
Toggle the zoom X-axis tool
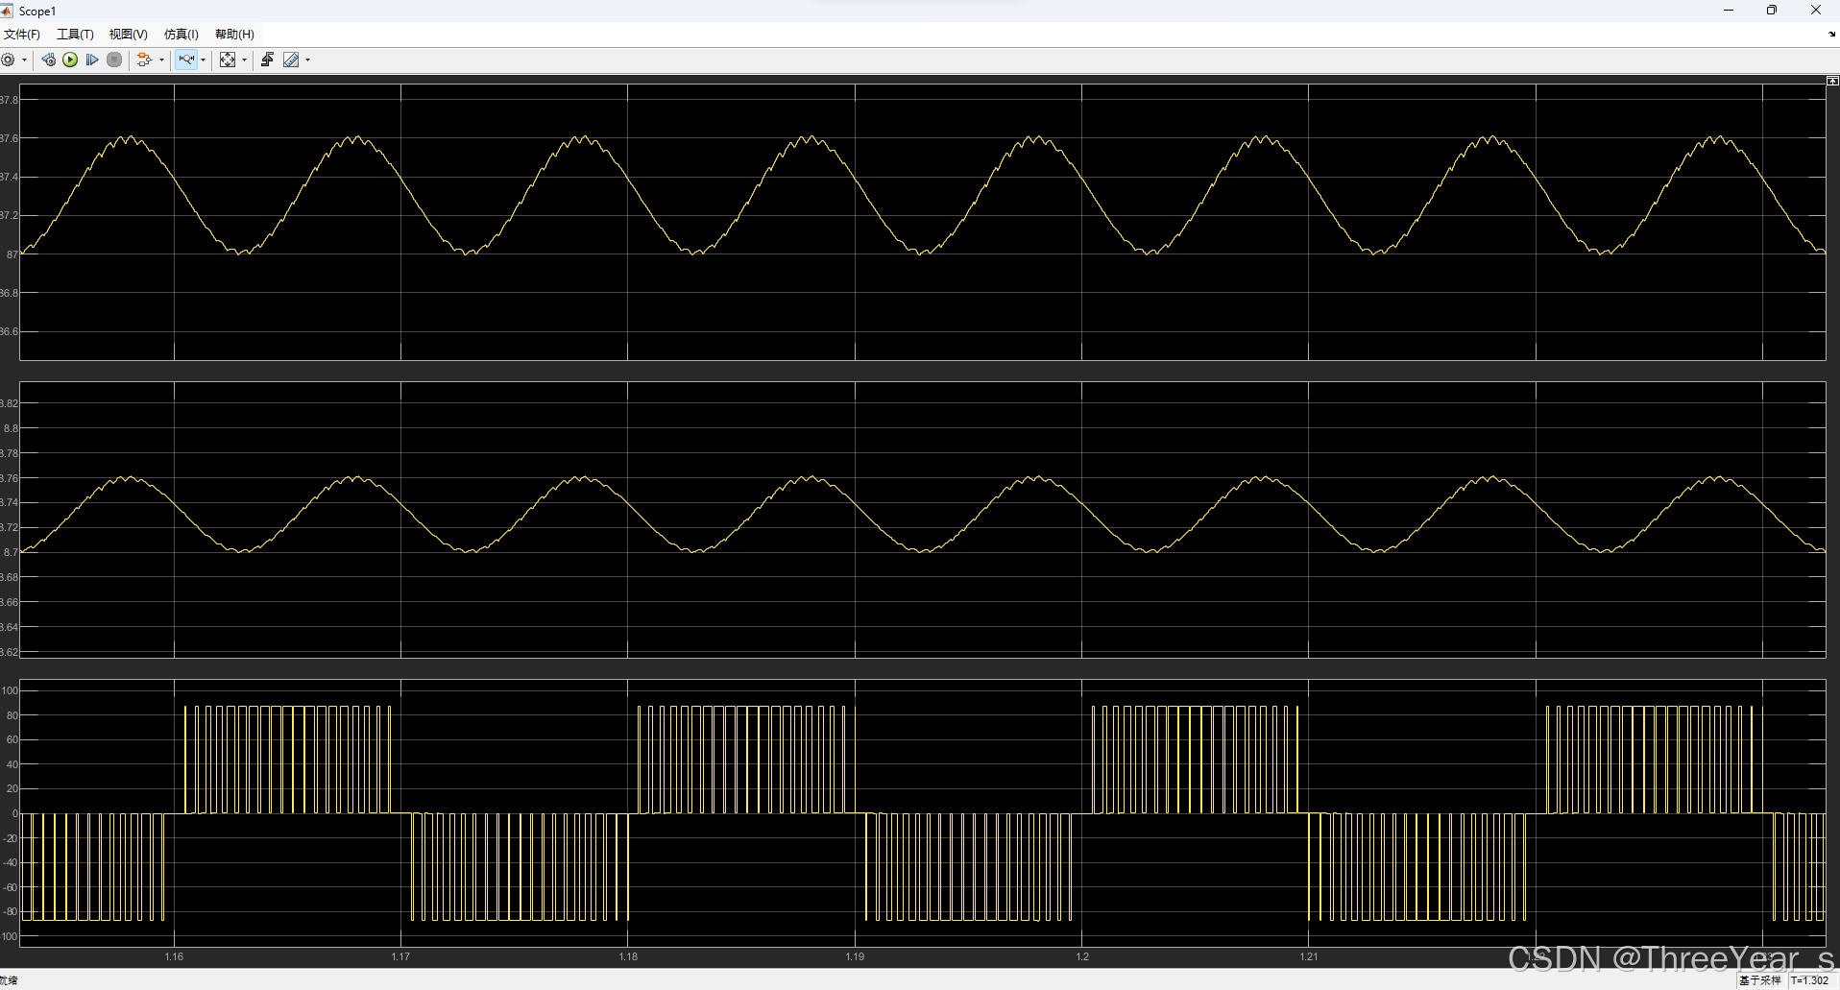186,60
